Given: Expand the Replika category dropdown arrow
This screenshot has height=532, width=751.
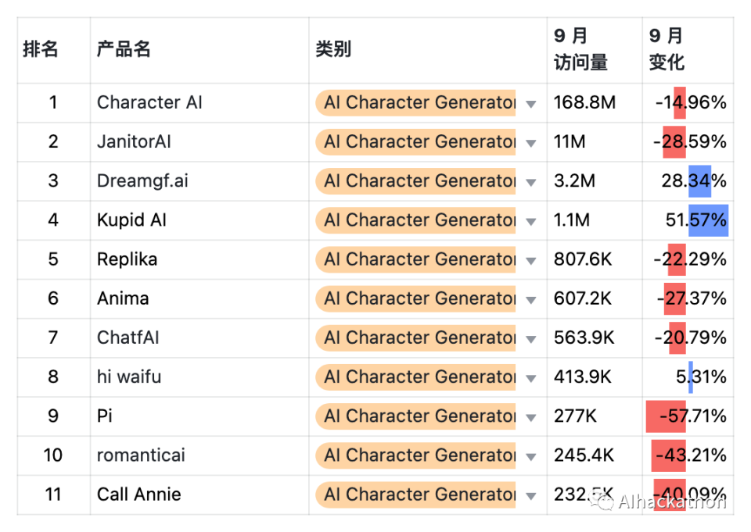Looking at the screenshot, I should tap(531, 261).
